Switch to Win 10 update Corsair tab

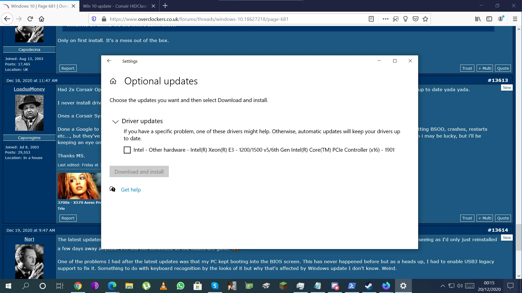[x=115, y=6]
